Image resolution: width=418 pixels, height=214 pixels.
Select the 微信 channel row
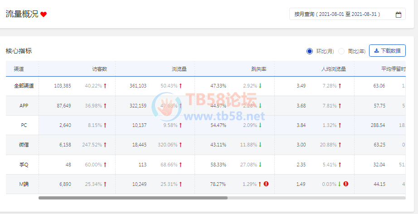(x=24, y=145)
